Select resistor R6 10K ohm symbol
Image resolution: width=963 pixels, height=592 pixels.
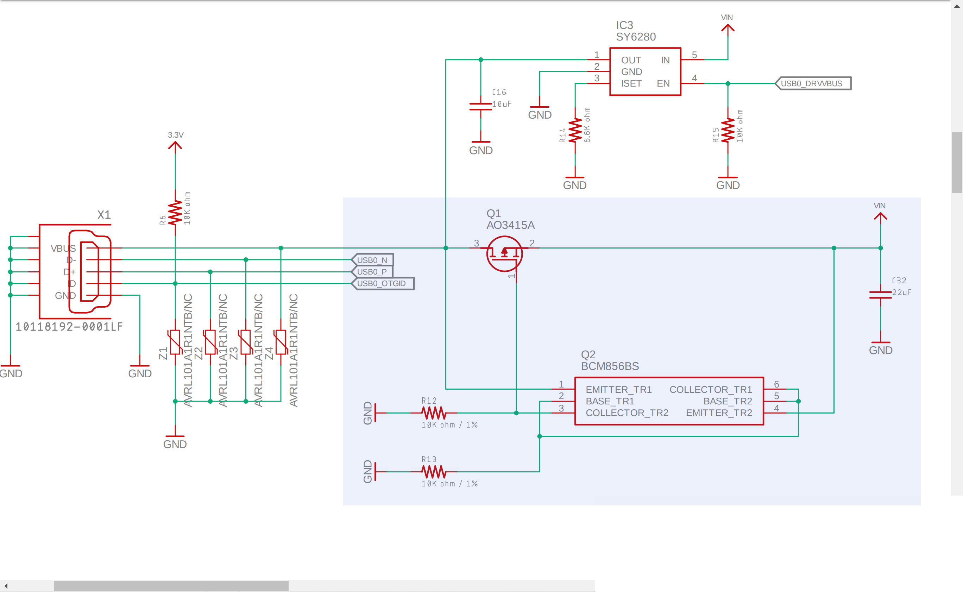[x=175, y=213]
